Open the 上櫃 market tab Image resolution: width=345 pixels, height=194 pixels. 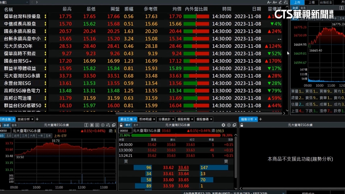pos(311,2)
